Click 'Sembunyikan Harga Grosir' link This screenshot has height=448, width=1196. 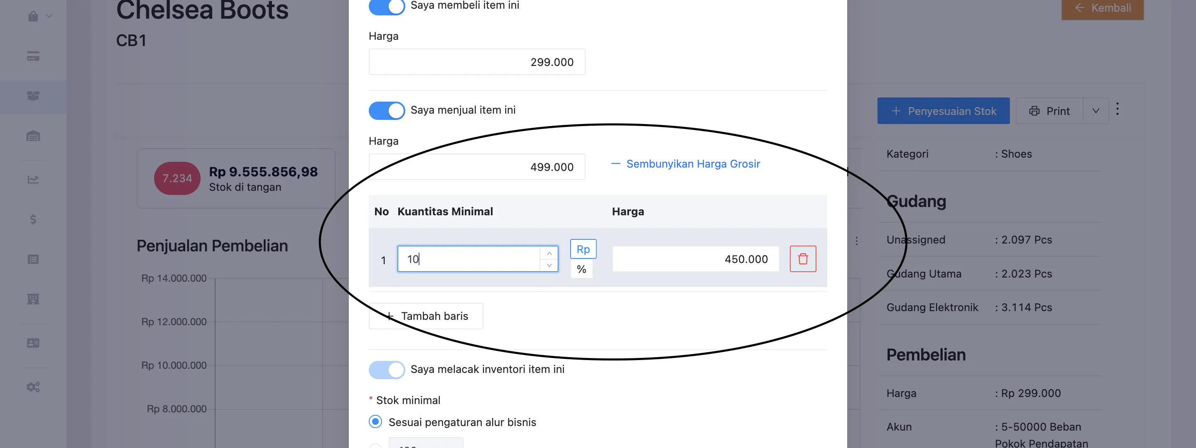[685, 164]
